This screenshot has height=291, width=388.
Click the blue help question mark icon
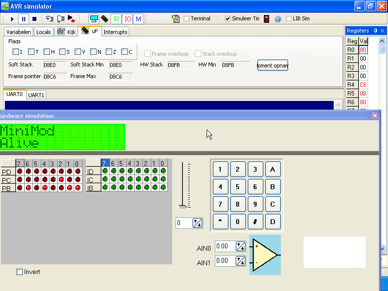(x=278, y=19)
